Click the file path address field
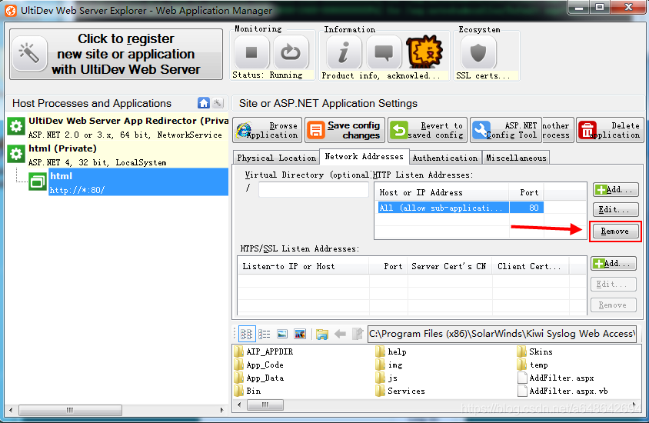Image resolution: width=649 pixels, height=423 pixels. [502, 334]
